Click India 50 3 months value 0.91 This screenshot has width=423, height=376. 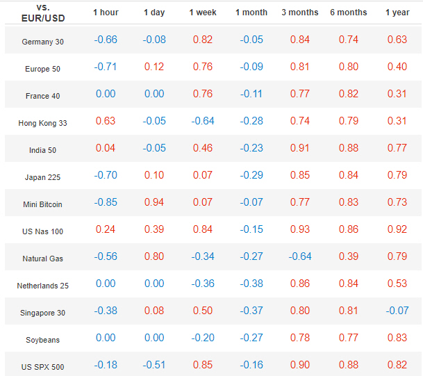coord(300,148)
